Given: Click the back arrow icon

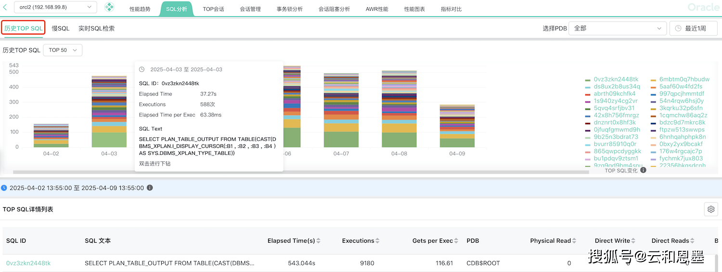Looking at the screenshot, I should (x=5, y=7).
